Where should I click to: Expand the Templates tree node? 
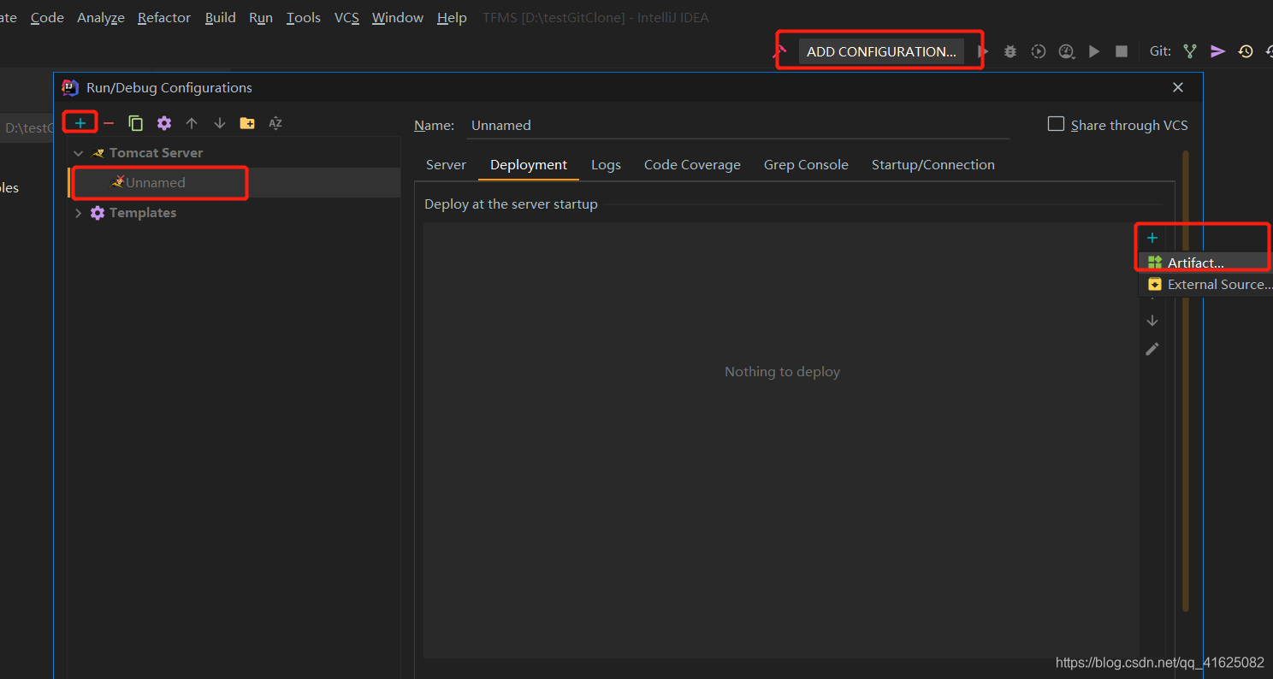click(x=79, y=213)
